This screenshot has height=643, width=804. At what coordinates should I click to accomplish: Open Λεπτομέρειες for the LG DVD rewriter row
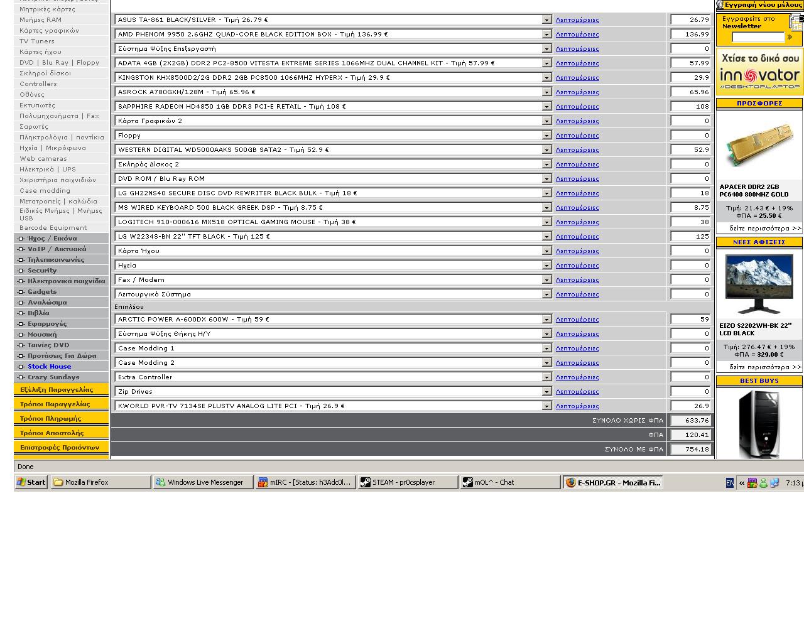[577, 193]
